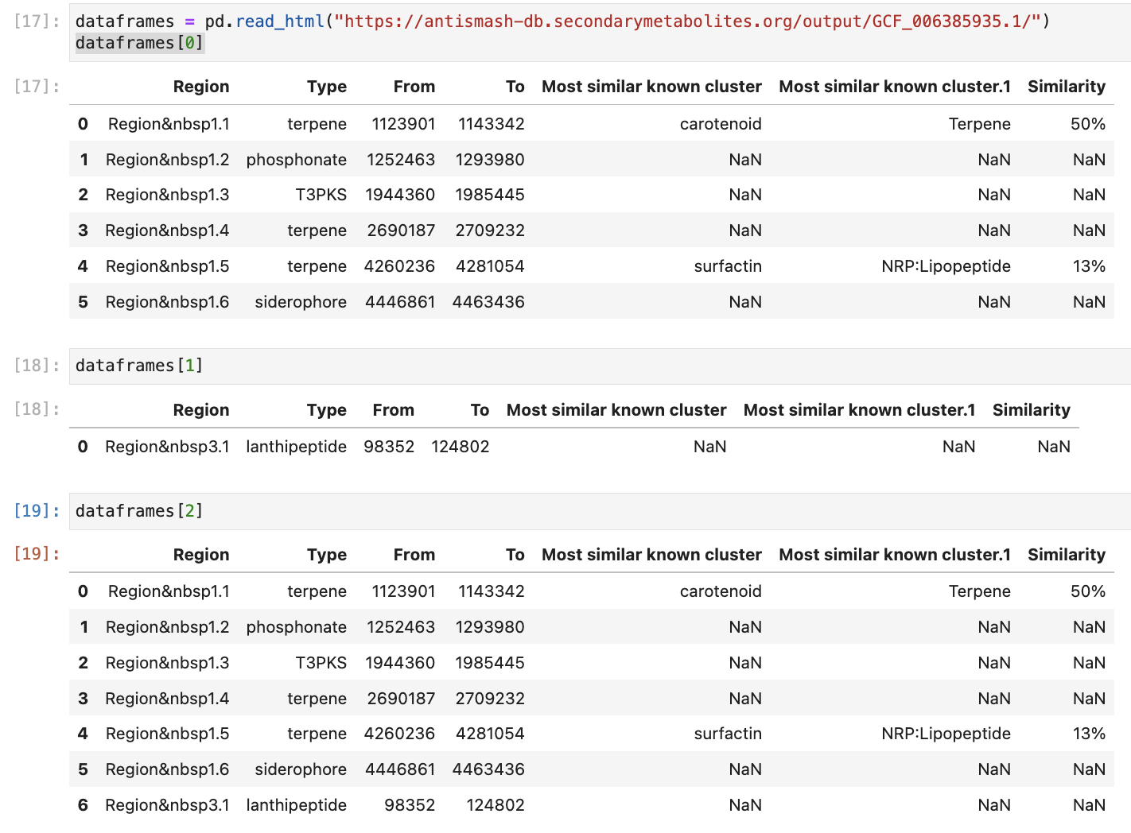Image resolution: width=1131 pixels, height=833 pixels.
Task: Select the '4260236' From value in output 19
Action: (x=399, y=734)
